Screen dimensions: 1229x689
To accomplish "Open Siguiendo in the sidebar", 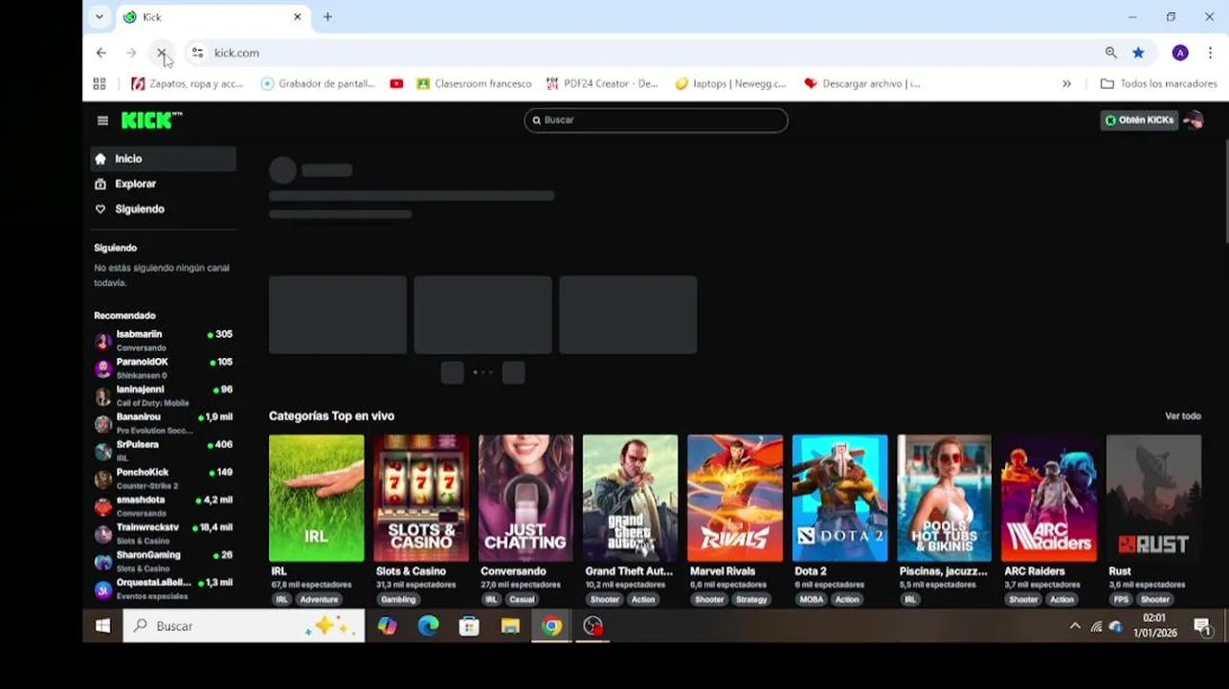I will [163, 209].
